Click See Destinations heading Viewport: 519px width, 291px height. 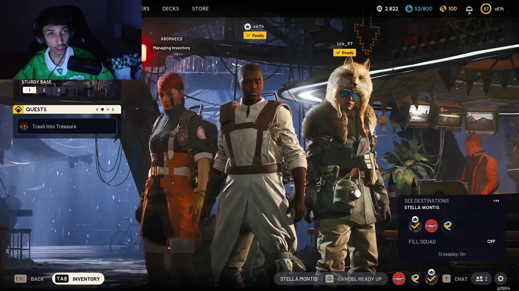427,201
